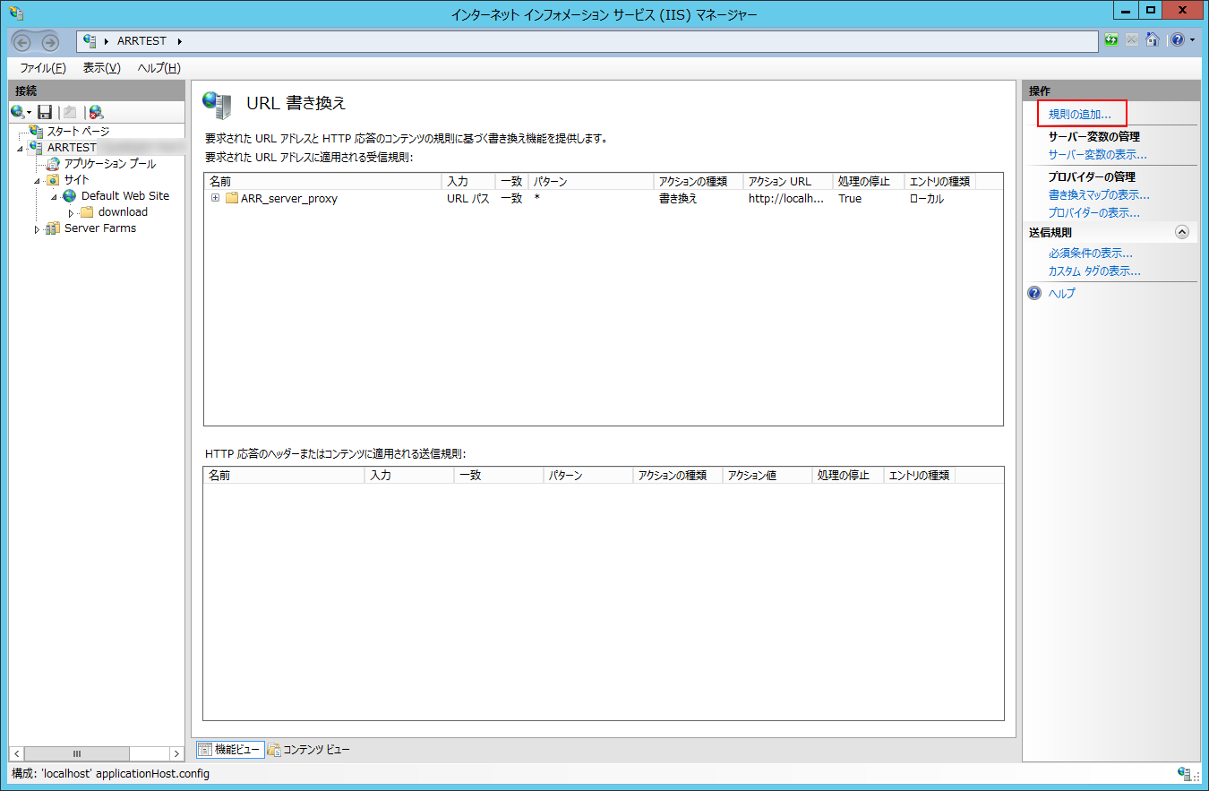Open アプリケーション プール tree node

pyautogui.click(x=109, y=164)
